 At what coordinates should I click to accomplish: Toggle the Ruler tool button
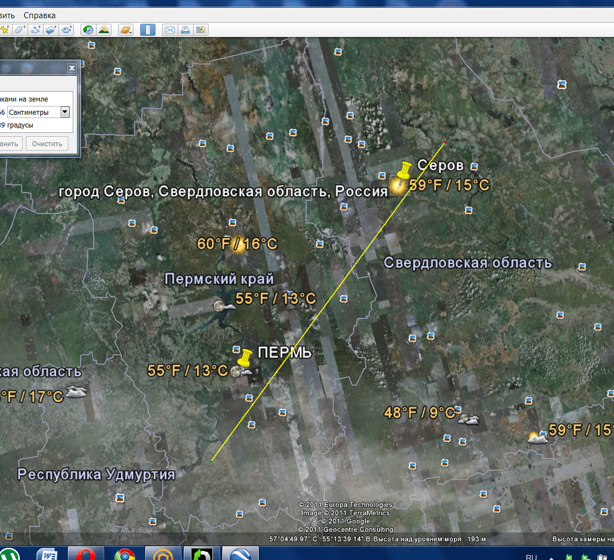(x=147, y=30)
